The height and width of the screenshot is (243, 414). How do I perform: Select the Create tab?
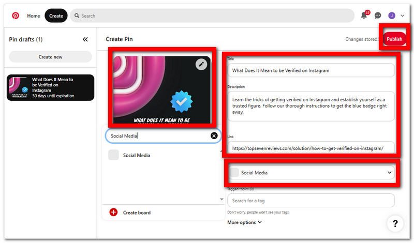tap(56, 16)
